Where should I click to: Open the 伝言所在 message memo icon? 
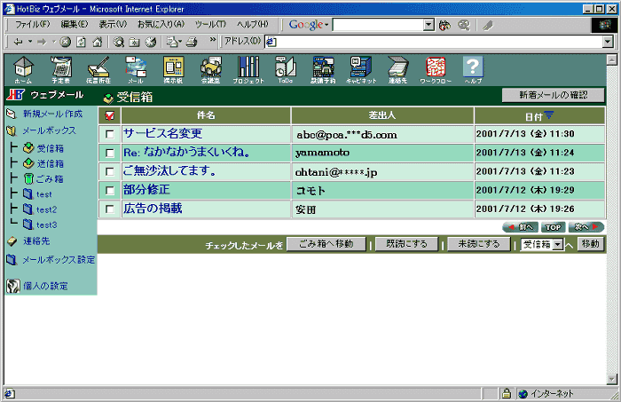98,69
